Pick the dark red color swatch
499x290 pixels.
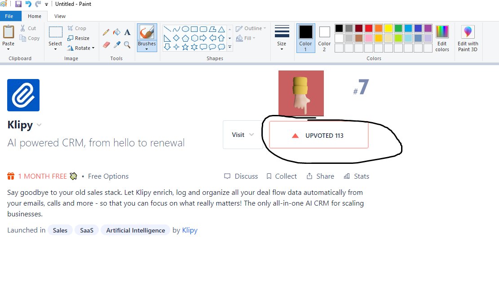point(359,28)
